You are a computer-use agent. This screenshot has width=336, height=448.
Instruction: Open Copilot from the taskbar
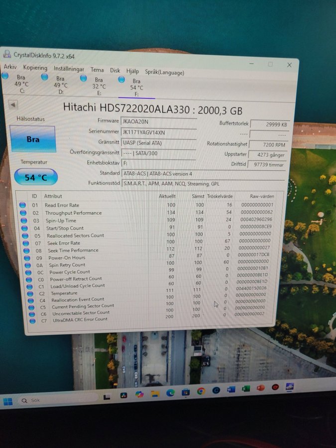tap(139, 394)
